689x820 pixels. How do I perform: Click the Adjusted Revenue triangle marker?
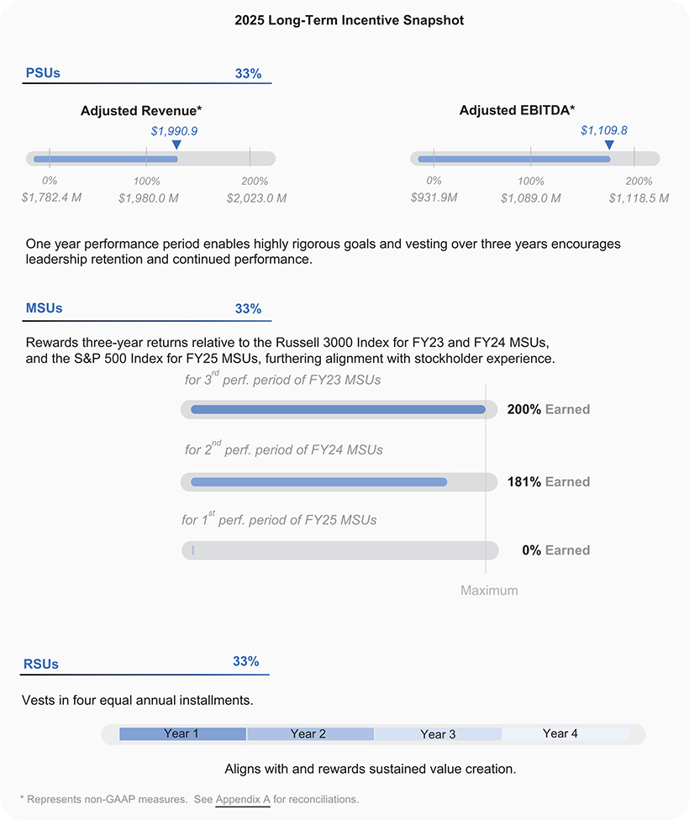point(176,145)
